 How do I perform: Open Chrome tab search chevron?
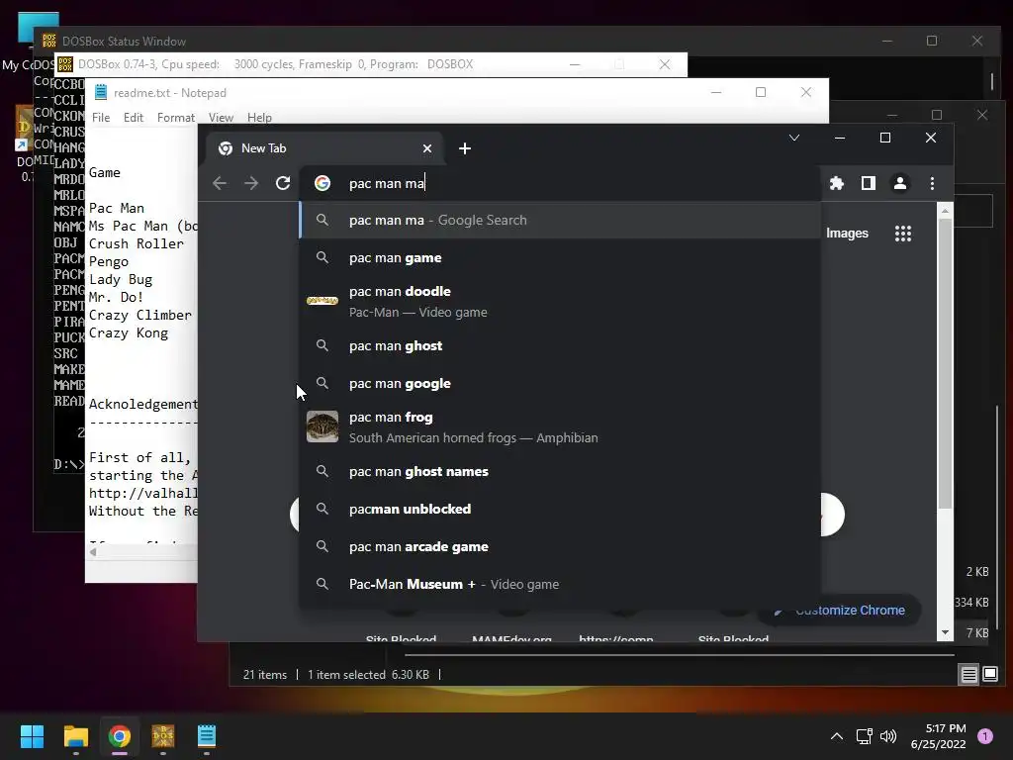click(x=794, y=138)
